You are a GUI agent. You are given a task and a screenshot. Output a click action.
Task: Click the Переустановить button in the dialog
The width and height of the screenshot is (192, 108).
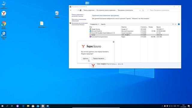click(99, 58)
